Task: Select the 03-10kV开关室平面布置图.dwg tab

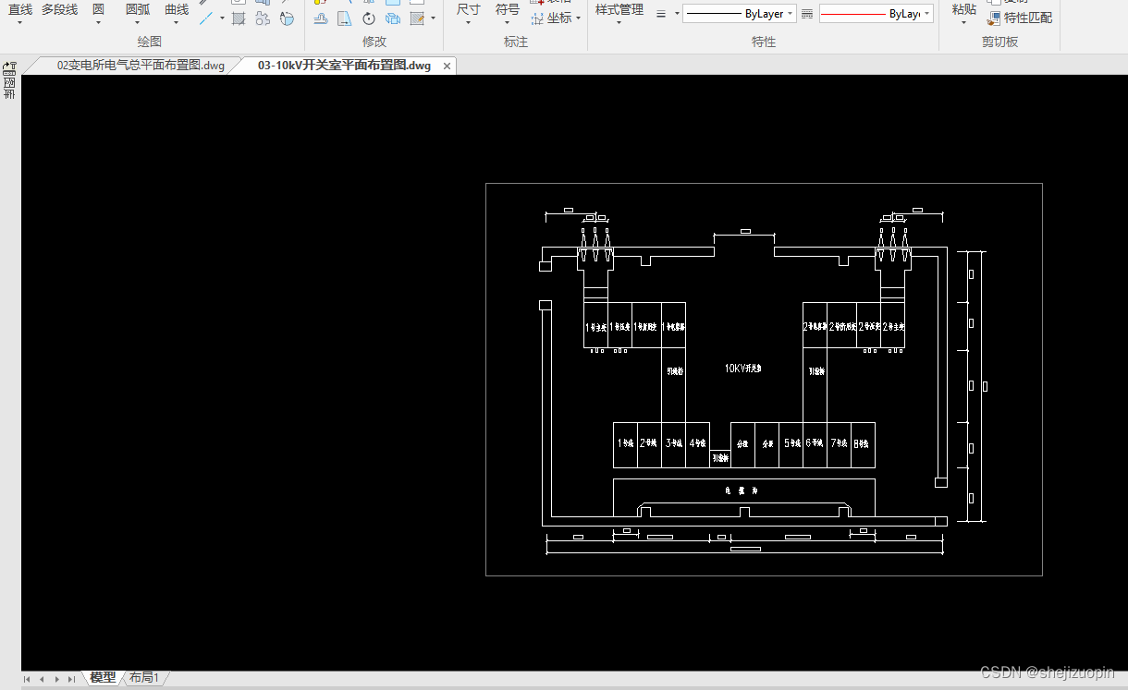Action: tap(344, 66)
